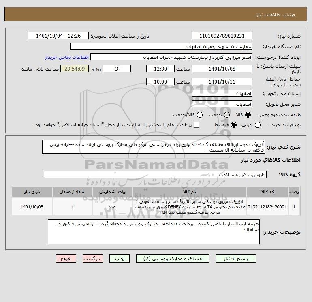The image size is (312, 302).
Task: Click the واحد شمارش column header
Action: click(x=112, y=192)
